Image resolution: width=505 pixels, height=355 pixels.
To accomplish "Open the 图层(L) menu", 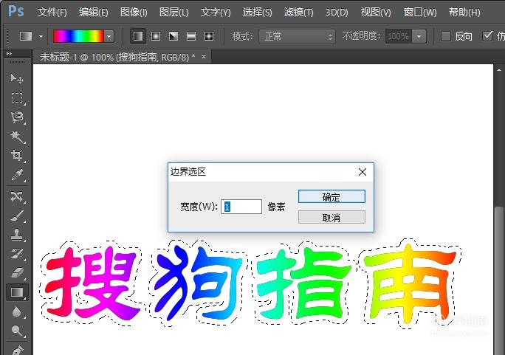I will point(174,13).
